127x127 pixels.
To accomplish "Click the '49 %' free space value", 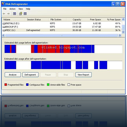I will click(118, 24).
